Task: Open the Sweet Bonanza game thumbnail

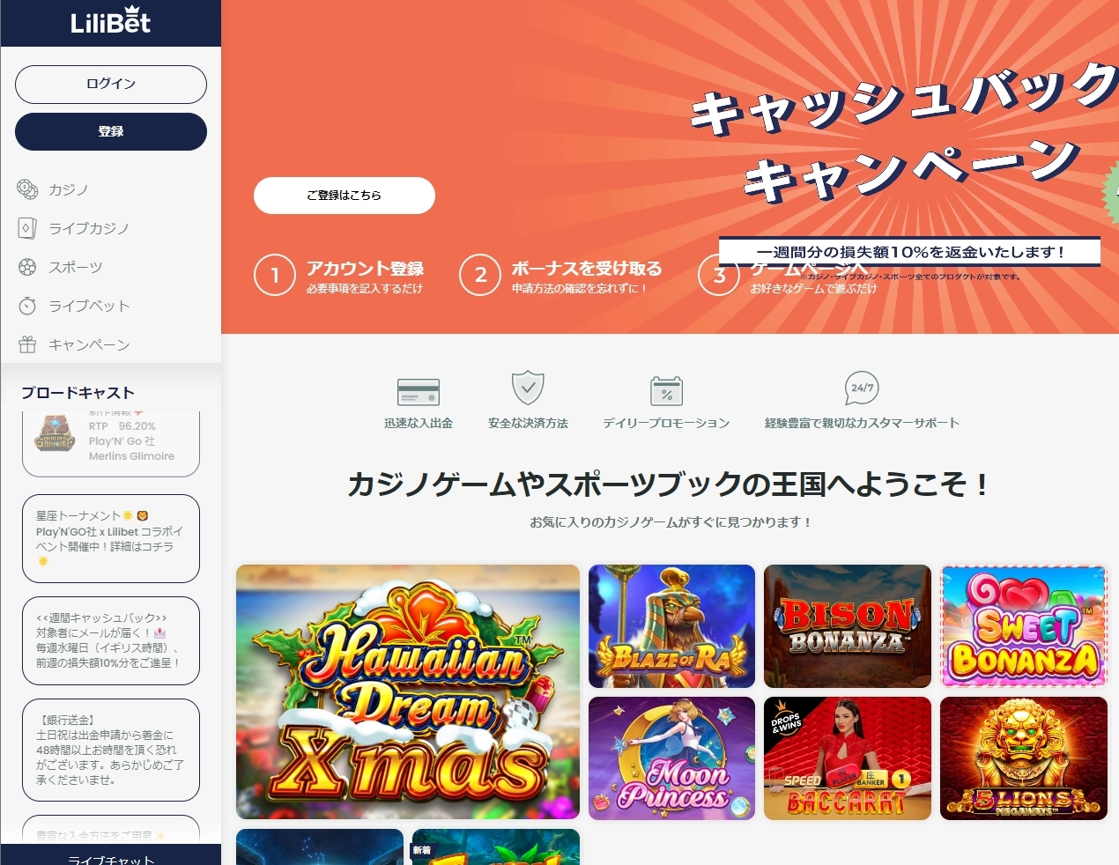Action: pos(1024,626)
